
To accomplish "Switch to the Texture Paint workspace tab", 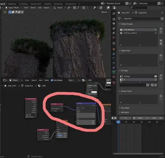I will [x=36, y=4].
